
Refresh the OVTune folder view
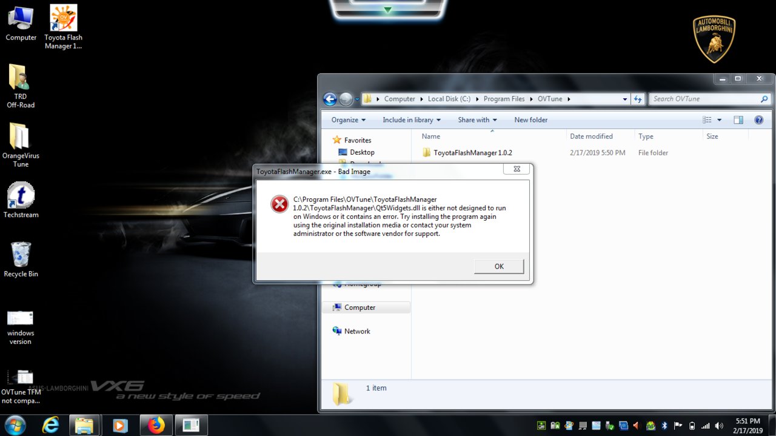click(638, 99)
